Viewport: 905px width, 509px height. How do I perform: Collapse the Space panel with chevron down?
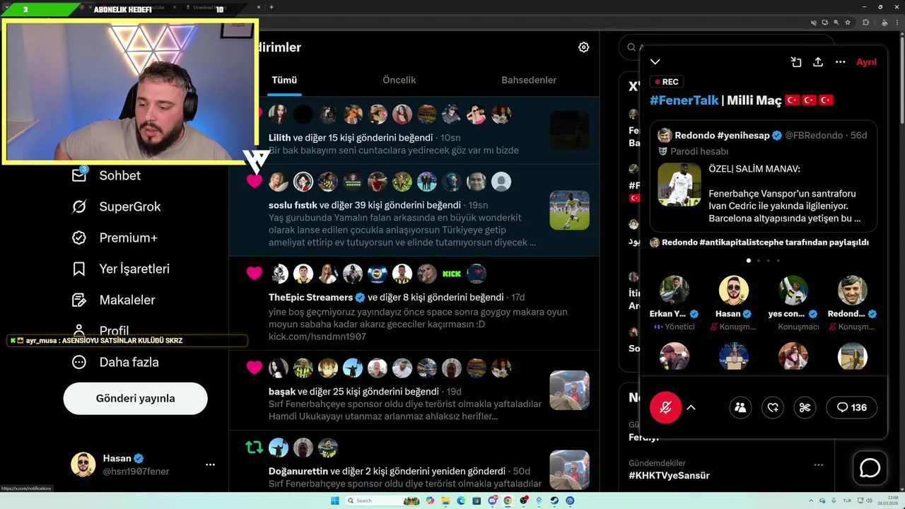pos(655,62)
